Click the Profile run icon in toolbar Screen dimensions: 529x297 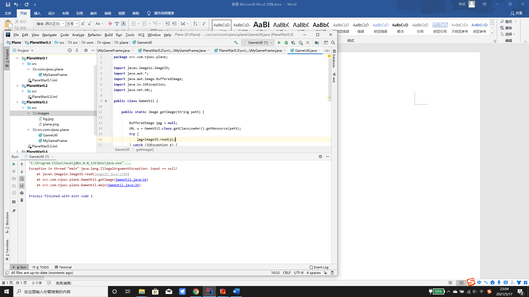pyautogui.click(x=301, y=43)
